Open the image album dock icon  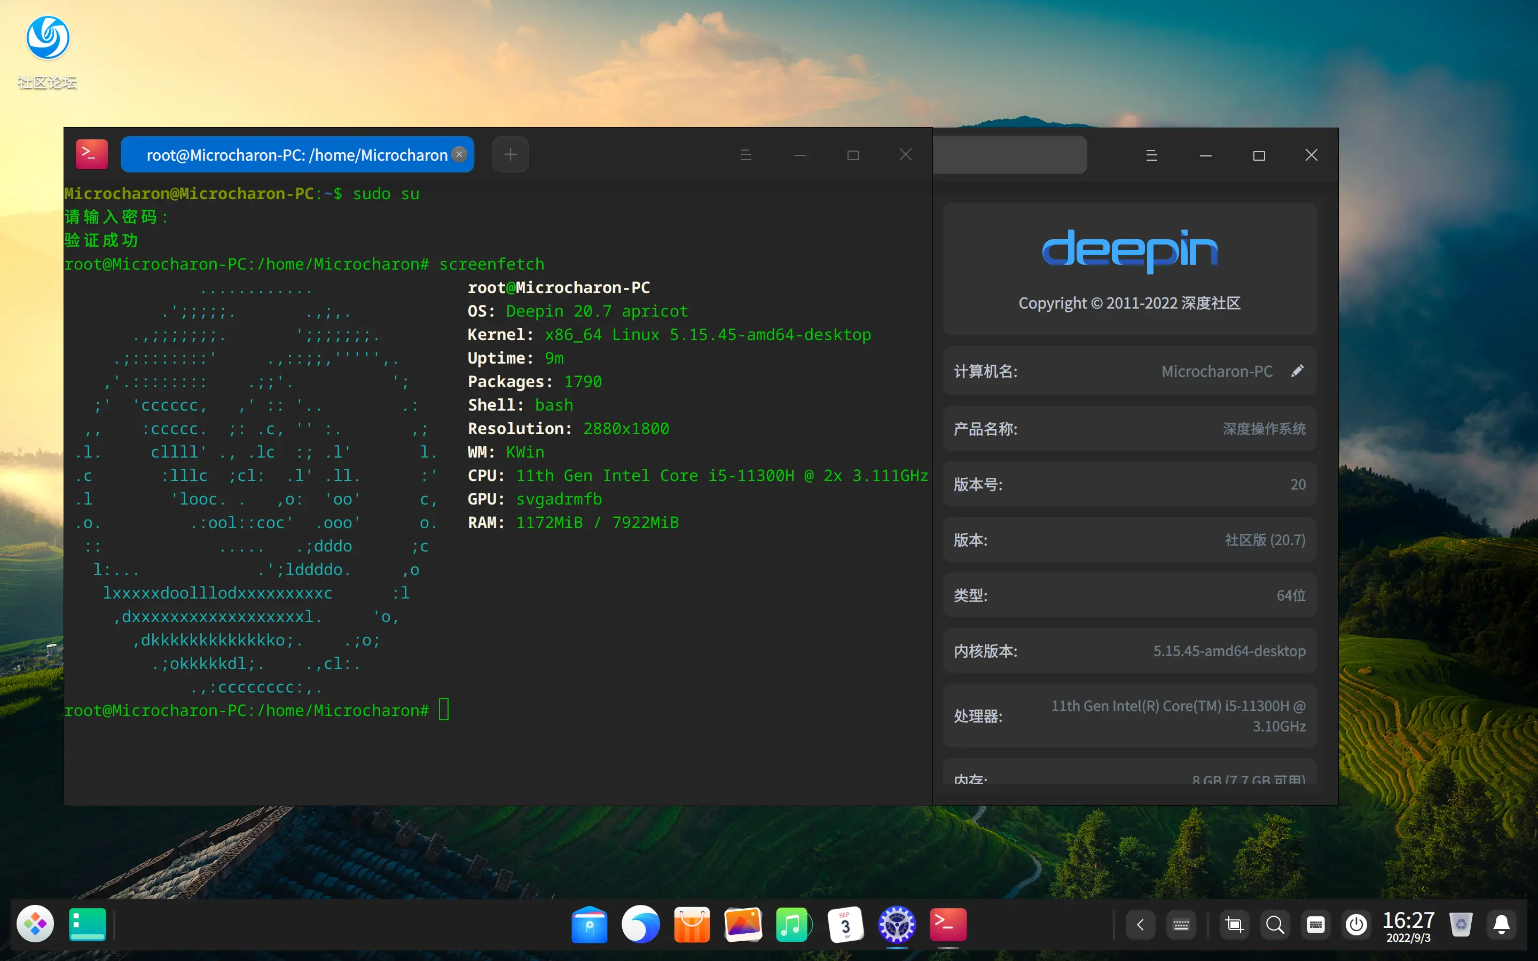pos(743,924)
